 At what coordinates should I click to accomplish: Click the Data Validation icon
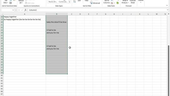(112, 3)
